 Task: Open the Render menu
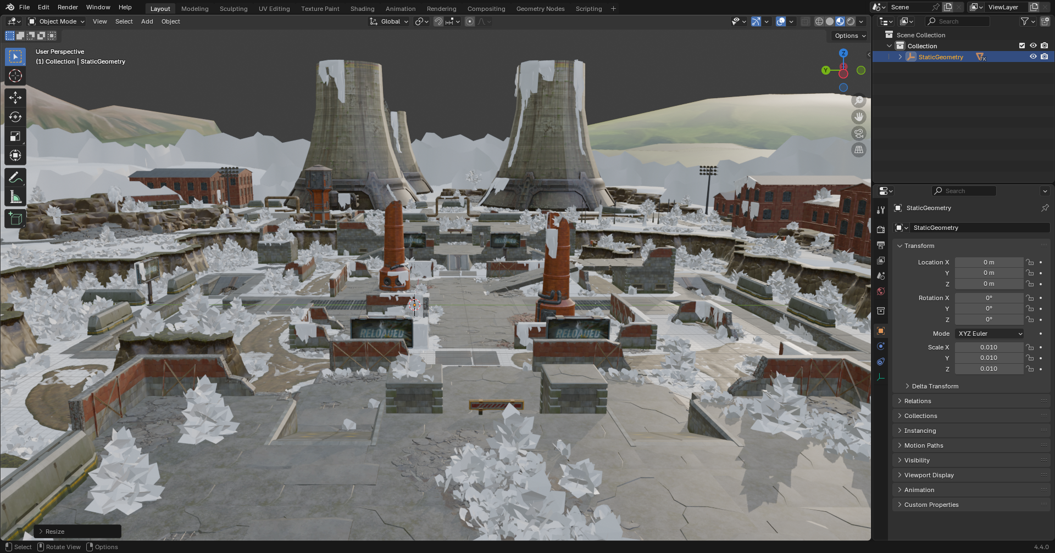pyautogui.click(x=68, y=7)
